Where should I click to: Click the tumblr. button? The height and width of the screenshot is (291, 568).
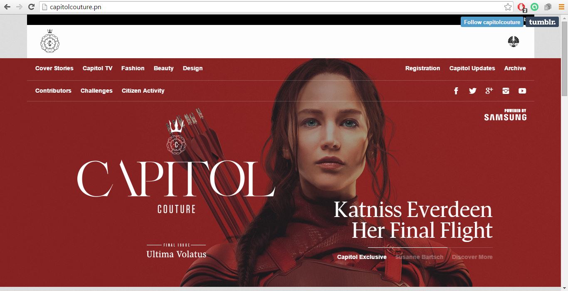coord(542,22)
